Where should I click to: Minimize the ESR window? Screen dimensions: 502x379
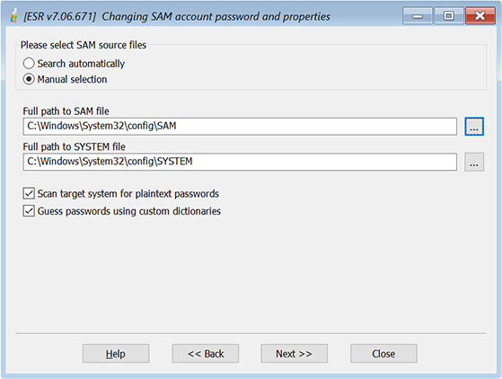click(418, 15)
